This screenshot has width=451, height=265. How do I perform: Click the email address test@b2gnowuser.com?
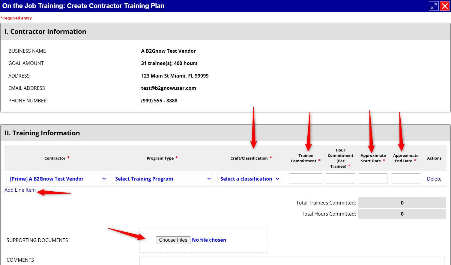169,88
